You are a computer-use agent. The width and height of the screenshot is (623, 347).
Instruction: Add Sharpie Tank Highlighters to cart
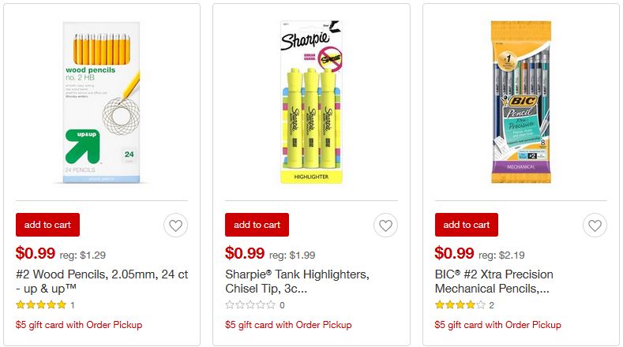coord(257,225)
